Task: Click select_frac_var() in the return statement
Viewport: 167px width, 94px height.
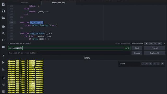Action: click(41, 25)
